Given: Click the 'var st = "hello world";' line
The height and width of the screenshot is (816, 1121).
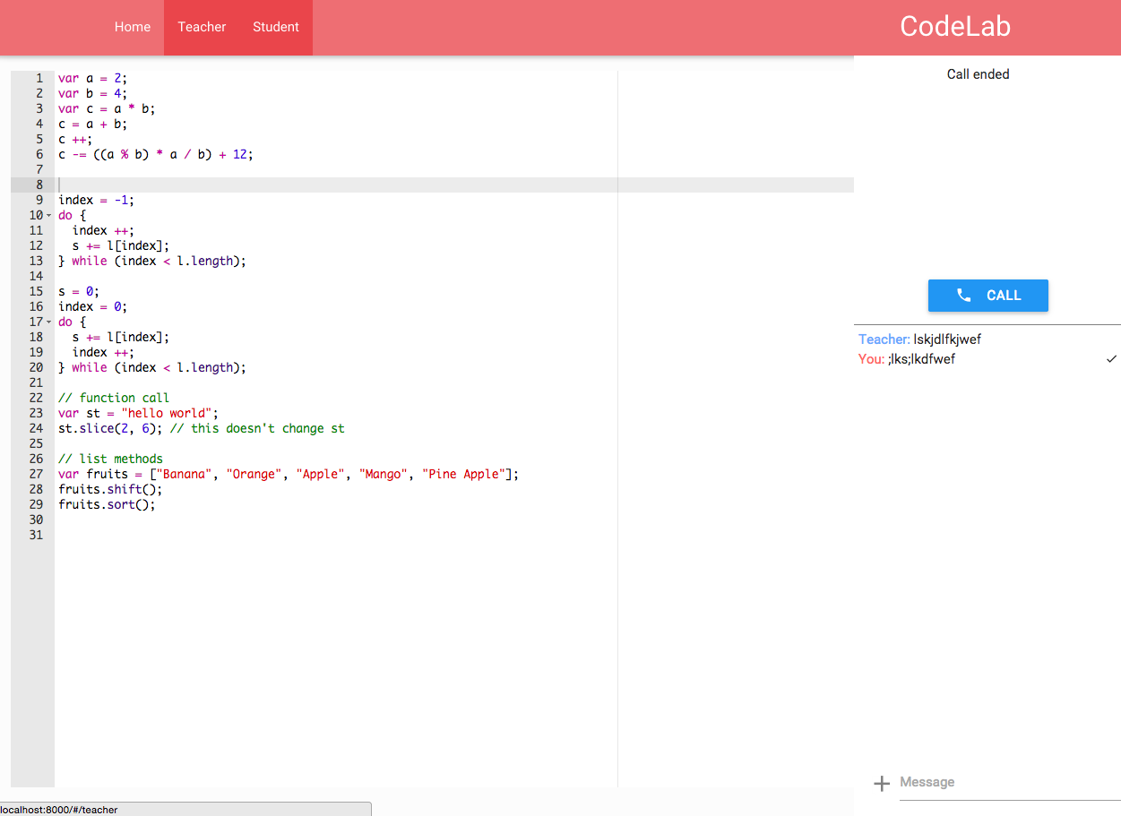Looking at the screenshot, I should tap(138, 414).
